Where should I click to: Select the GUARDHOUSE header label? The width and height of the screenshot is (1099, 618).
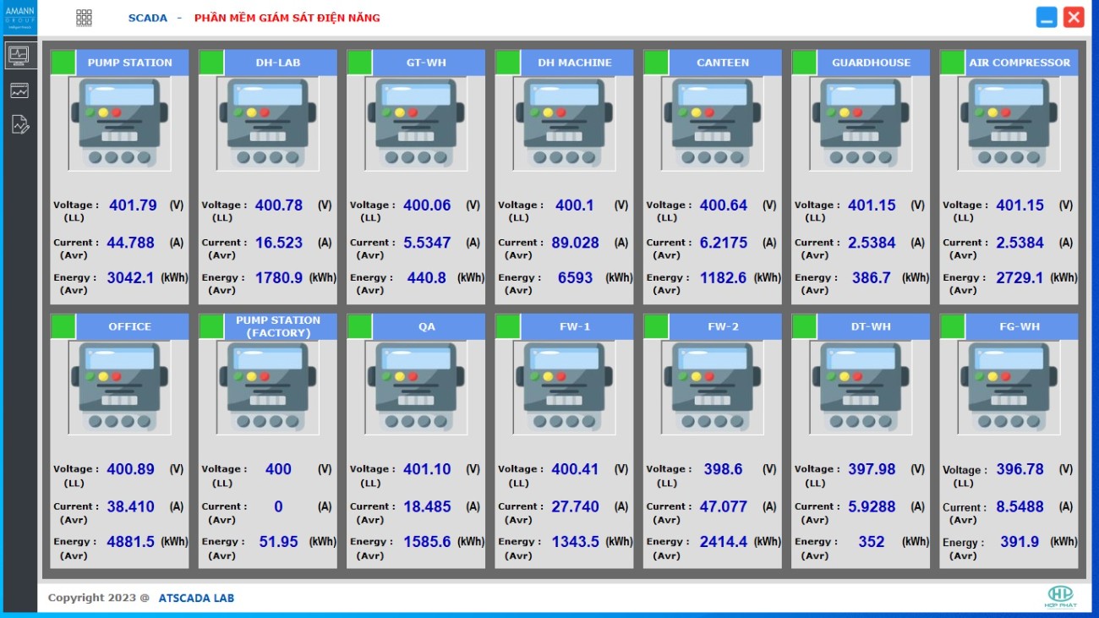pos(871,63)
